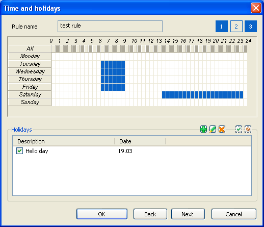Screen dimensions: 264x227
Task: Uncheck the Hello day holiday checkbox
Action: [19, 151]
